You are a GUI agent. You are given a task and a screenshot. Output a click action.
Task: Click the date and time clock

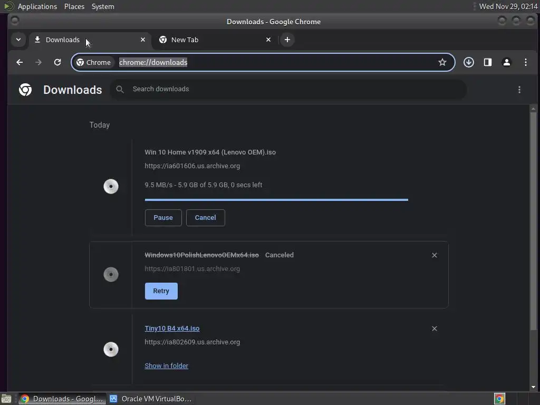pyautogui.click(x=508, y=6)
